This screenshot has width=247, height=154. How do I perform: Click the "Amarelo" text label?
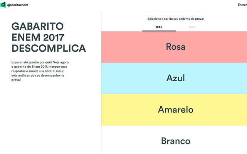click(175, 109)
